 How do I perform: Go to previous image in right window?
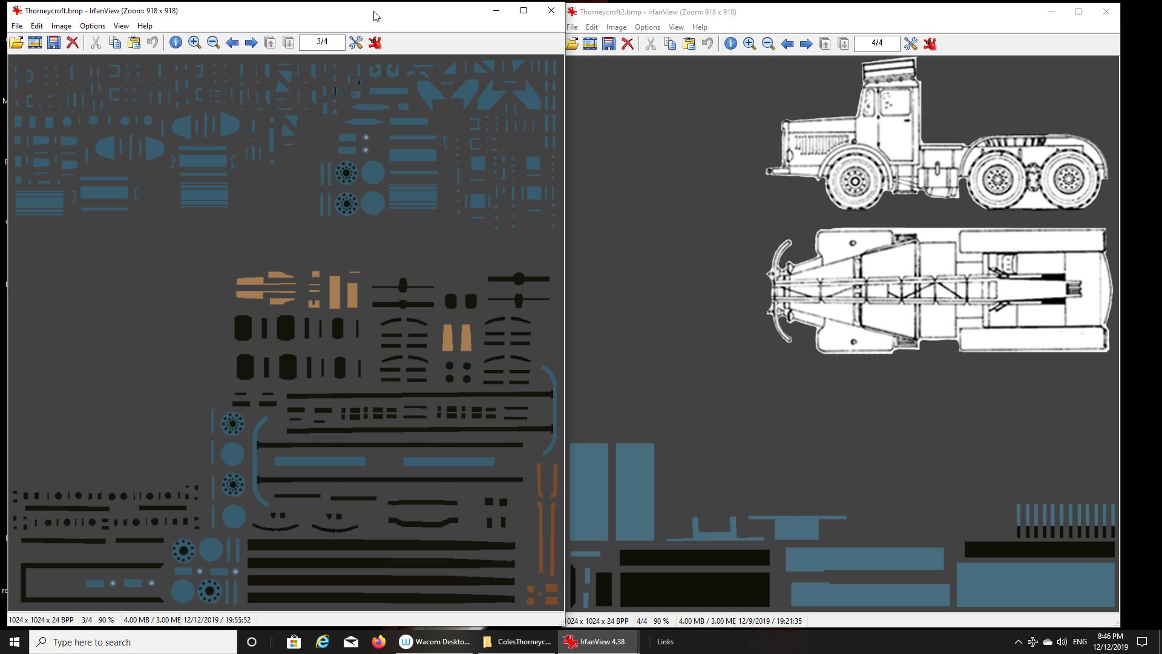point(787,44)
